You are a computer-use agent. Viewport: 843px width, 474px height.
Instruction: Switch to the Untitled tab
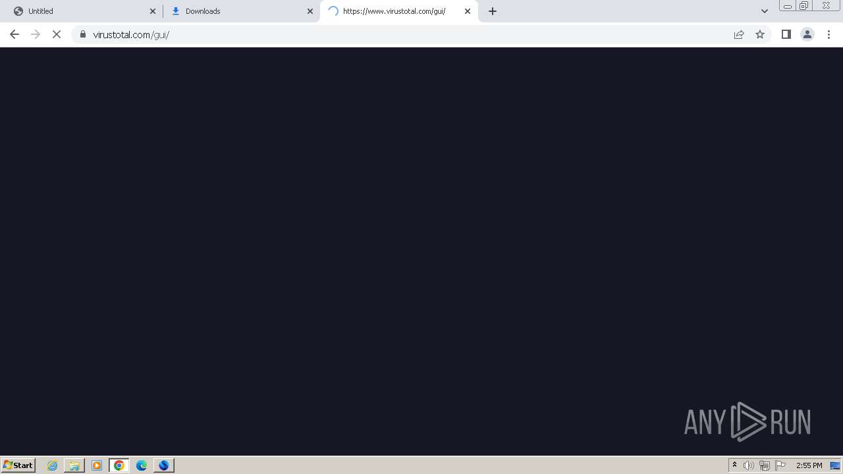pyautogui.click(x=83, y=11)
